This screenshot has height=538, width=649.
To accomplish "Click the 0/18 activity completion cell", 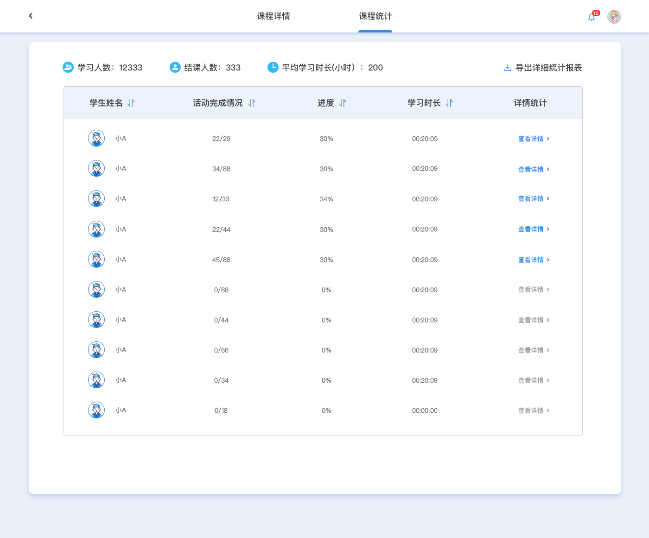I will point(221,410).
